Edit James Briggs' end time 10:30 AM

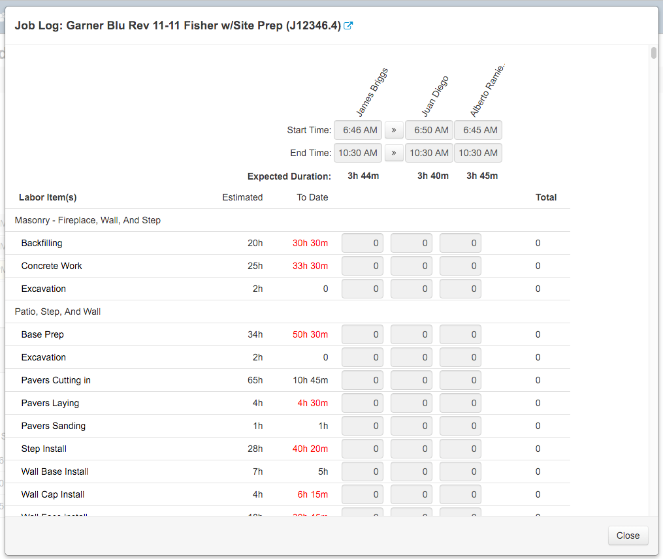pos(358,153)
